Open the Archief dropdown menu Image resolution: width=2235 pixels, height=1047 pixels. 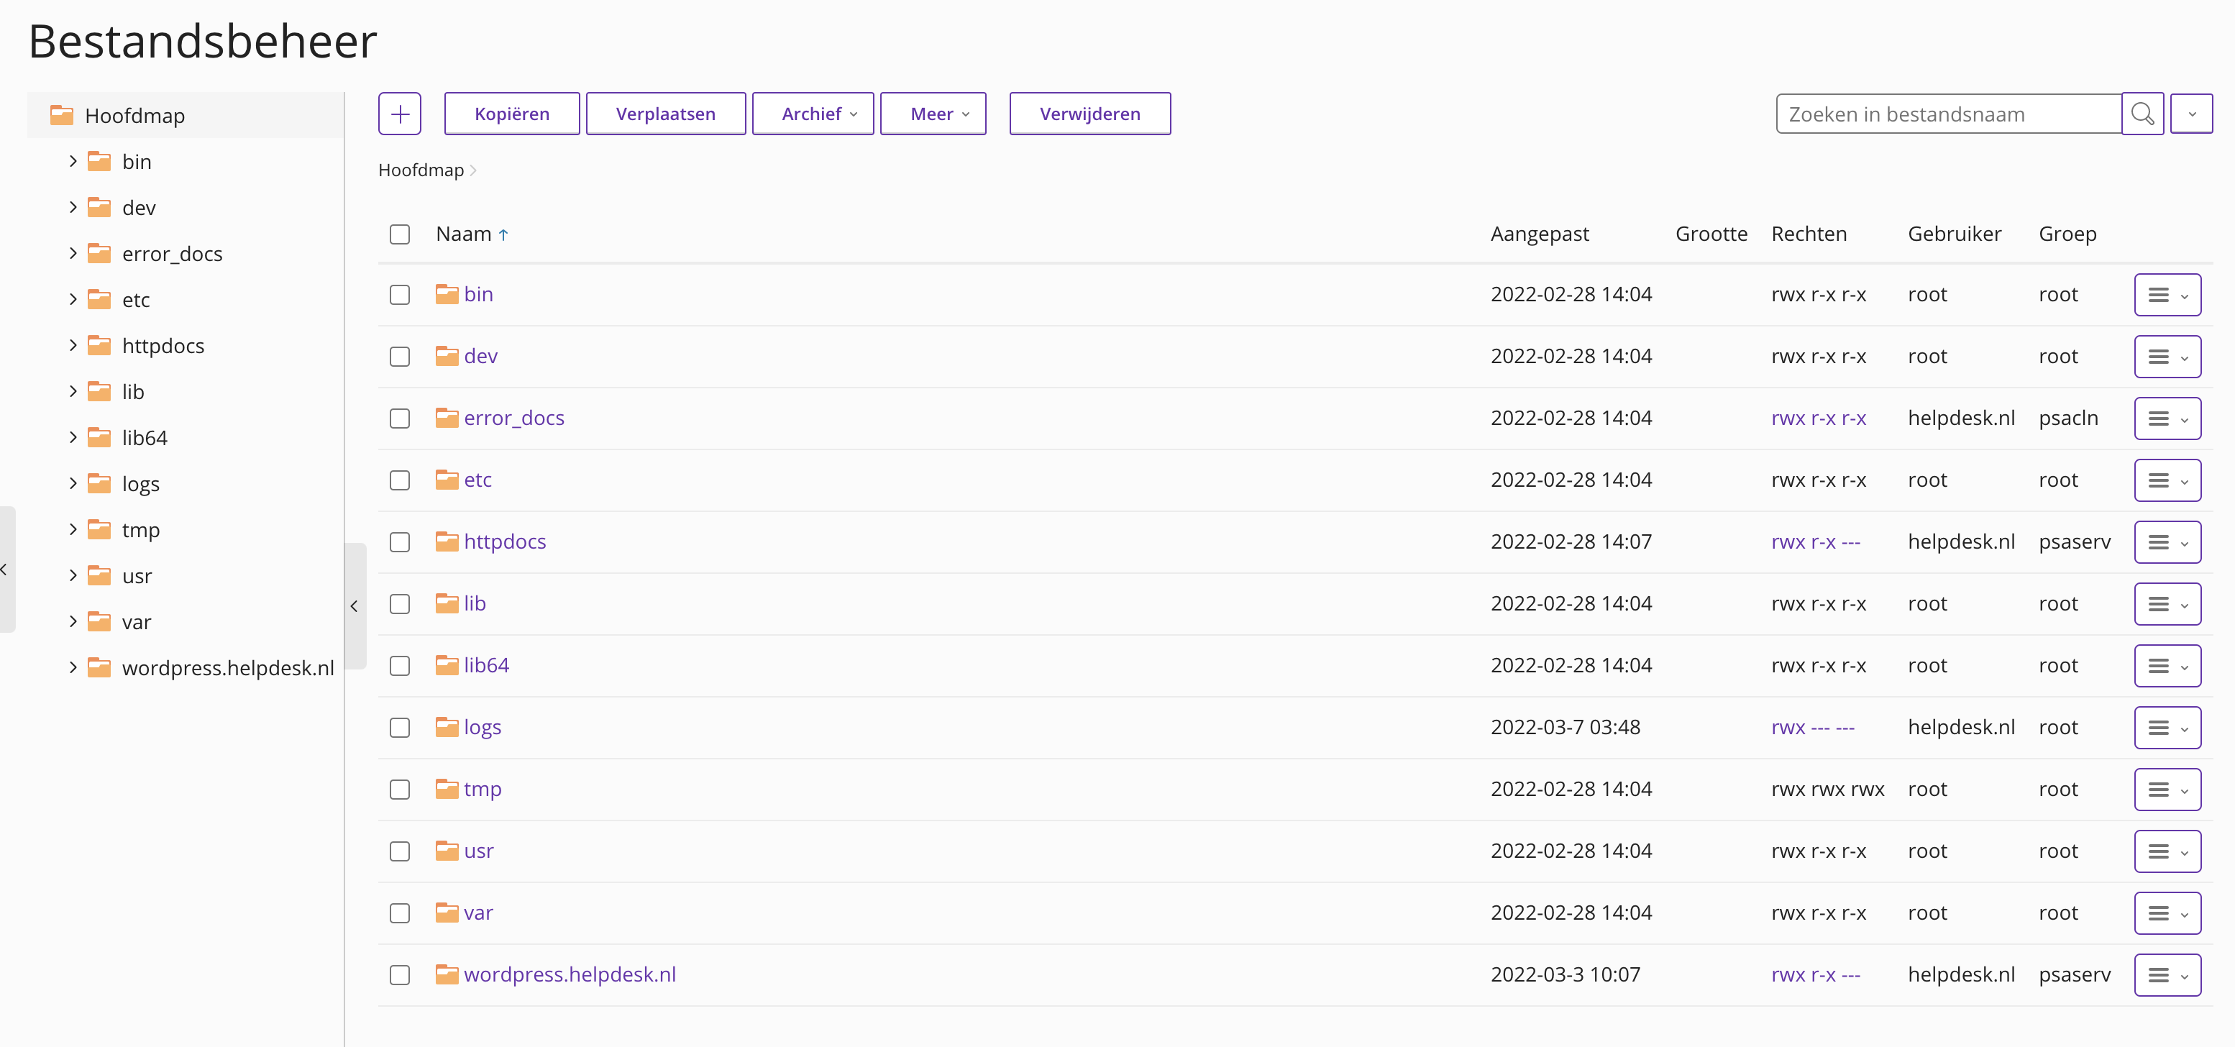(812, 114)
